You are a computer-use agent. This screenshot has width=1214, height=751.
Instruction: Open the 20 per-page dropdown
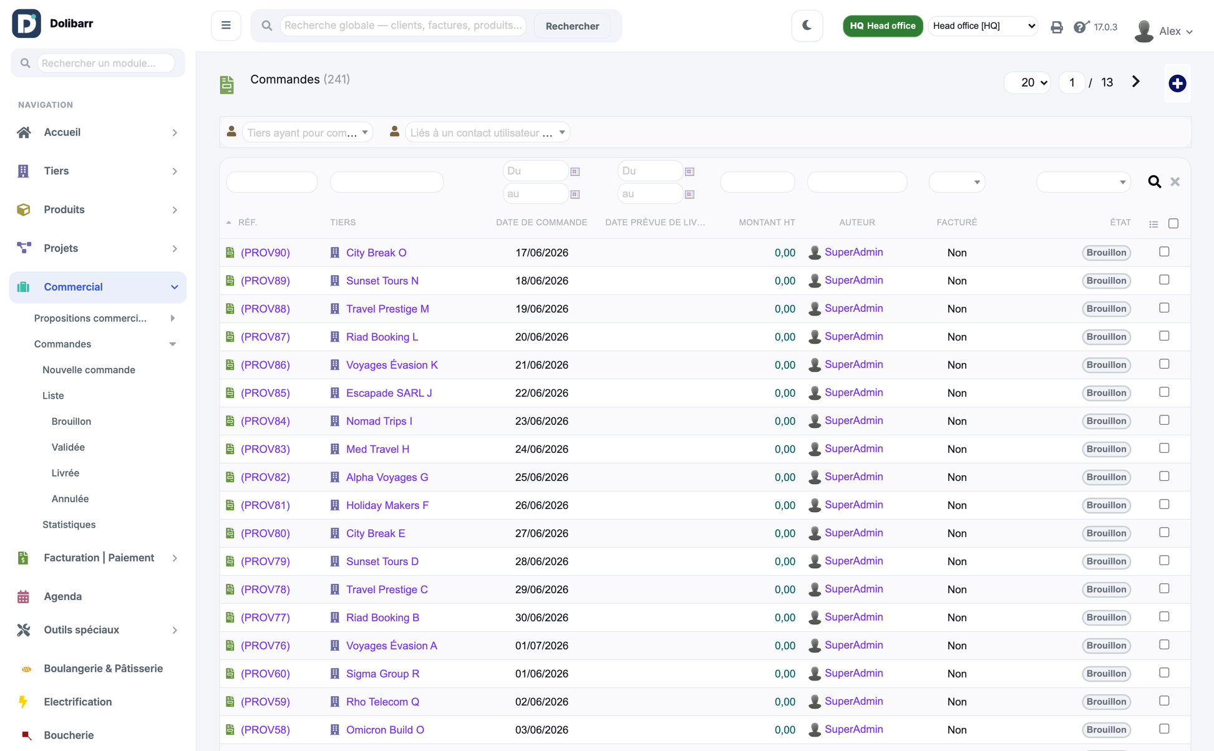[x=1027, y=82]
